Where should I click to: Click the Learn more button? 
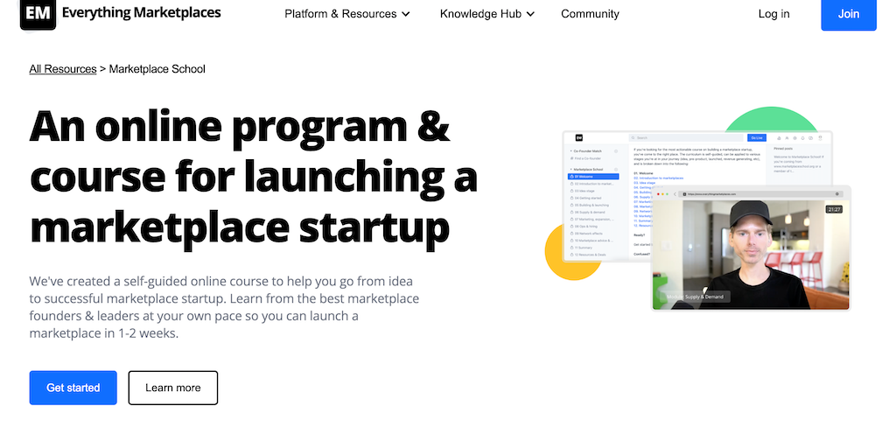(x=173, y=388)
